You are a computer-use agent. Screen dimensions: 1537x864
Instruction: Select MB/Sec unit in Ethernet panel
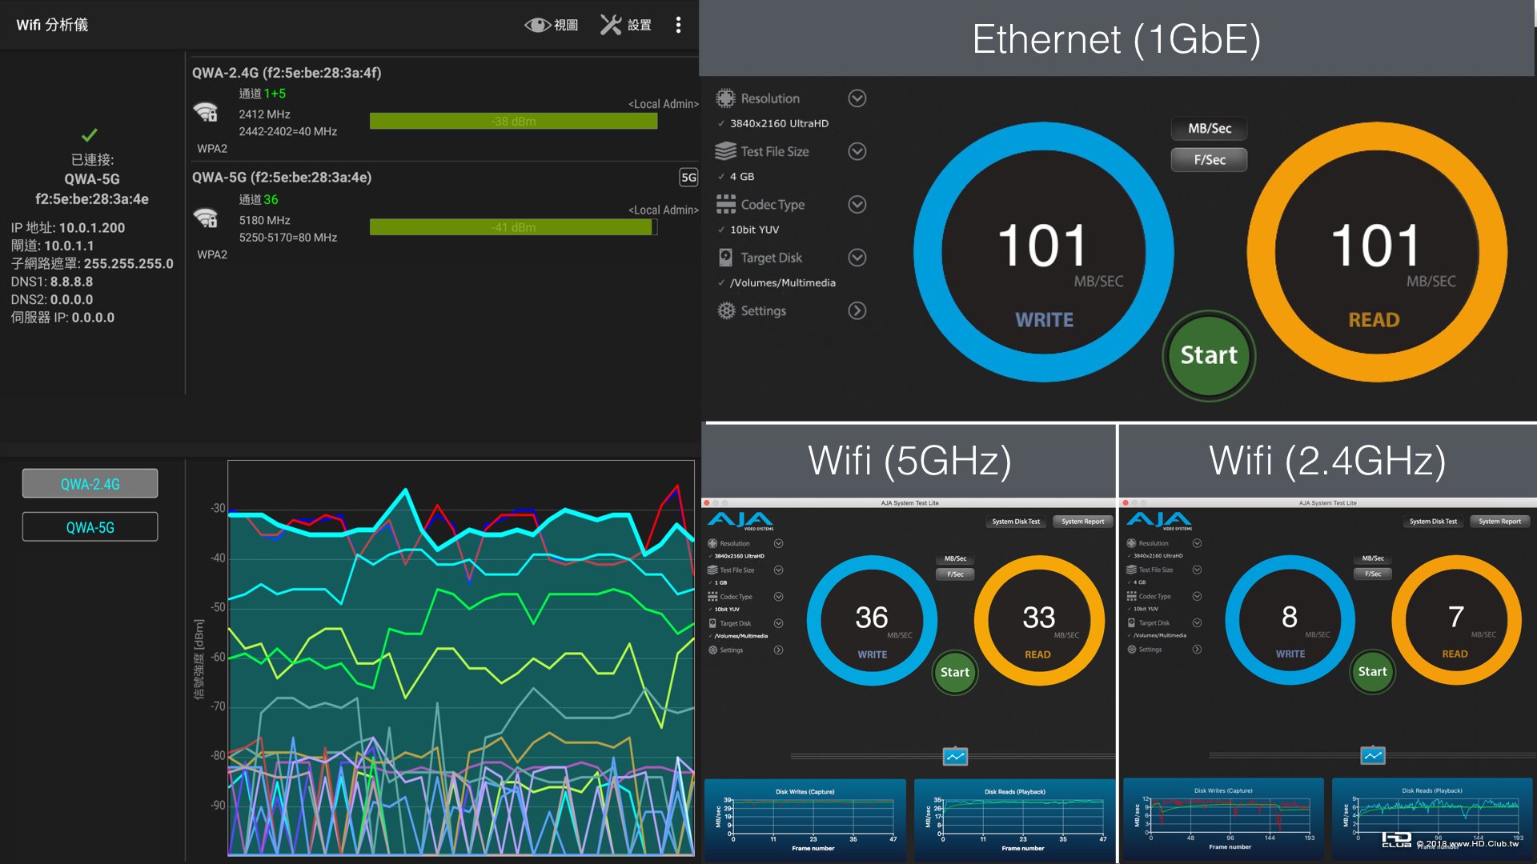(1209, 128)
